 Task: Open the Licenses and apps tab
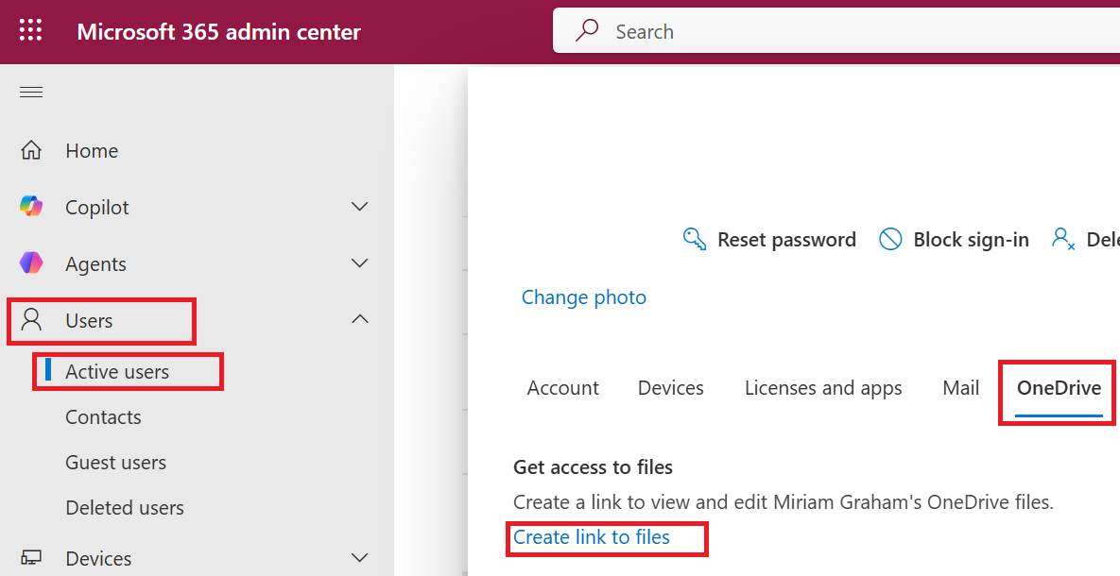(823, 388)
